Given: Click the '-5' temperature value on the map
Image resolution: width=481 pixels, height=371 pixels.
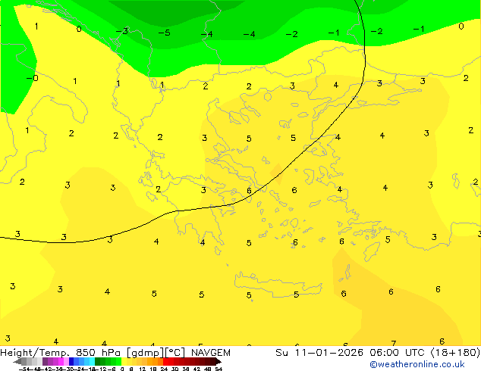Looking at the screenshot, I should [165, 33].
